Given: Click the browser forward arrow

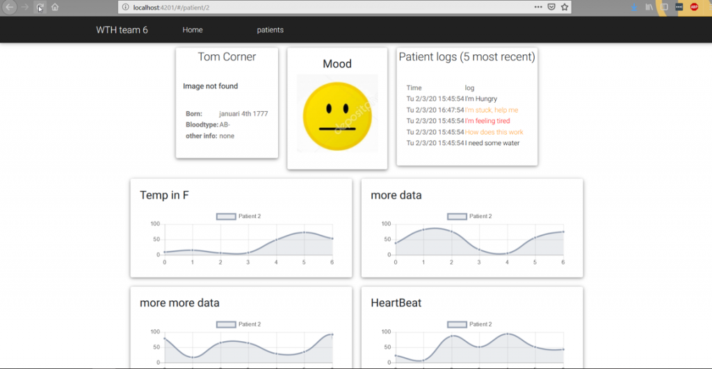Looking at the screenshot, I should pyautogui.click(x=25, y=7).
